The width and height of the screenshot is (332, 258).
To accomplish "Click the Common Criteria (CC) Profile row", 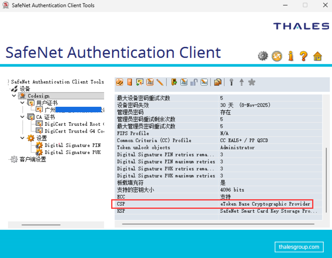I will pos(218,141).
